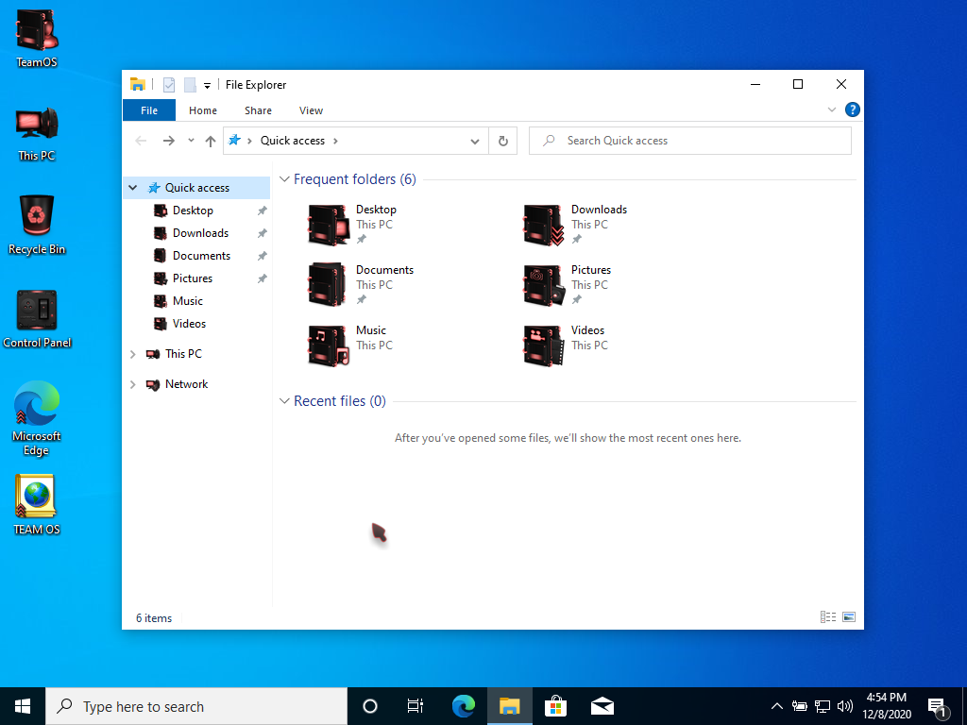Open the TeamOS desktop icon
Viewport: 967px width, 725px height.
tap(37, 38)
